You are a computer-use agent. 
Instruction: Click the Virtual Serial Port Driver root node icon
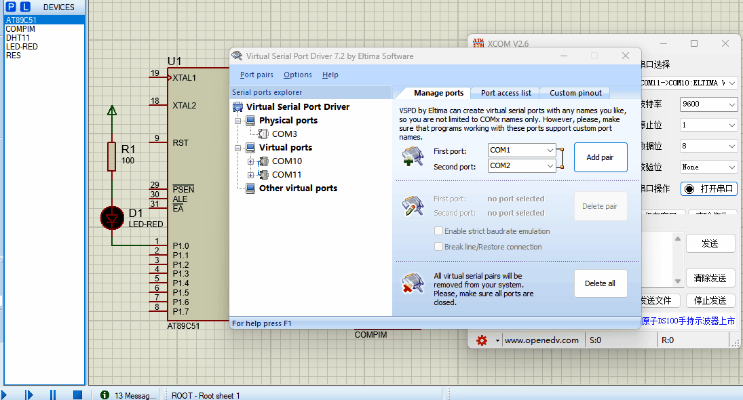pos(238,107)
